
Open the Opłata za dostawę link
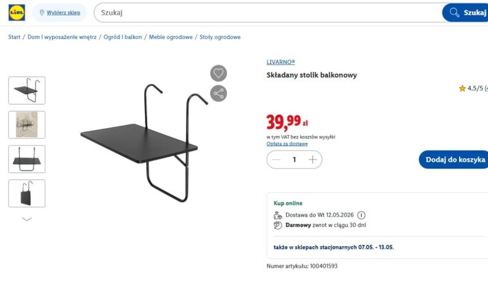(287, 144)
